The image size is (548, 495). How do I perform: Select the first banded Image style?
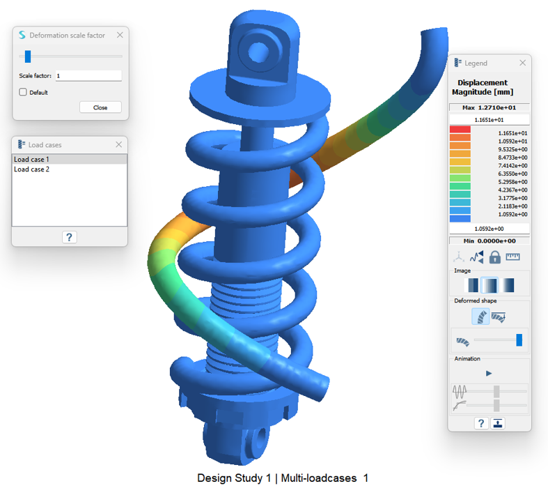(472, 285)
